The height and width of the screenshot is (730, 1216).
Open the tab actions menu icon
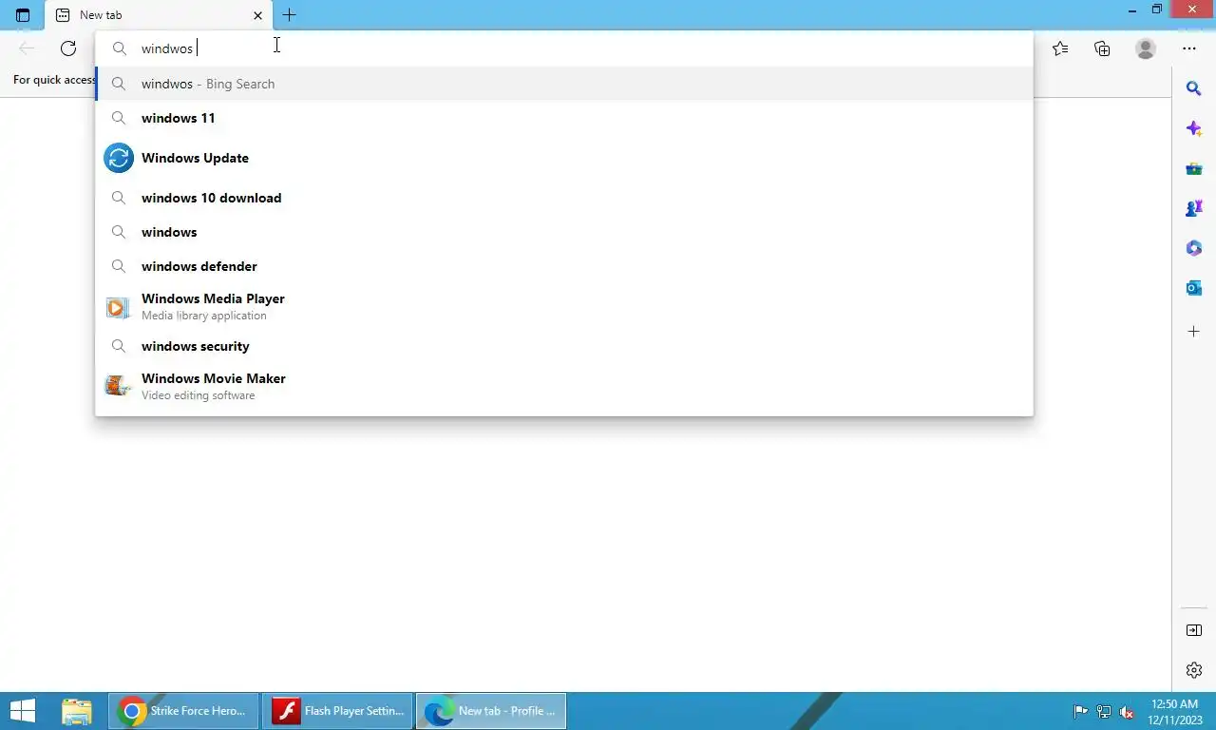click(x=23, y=15)
